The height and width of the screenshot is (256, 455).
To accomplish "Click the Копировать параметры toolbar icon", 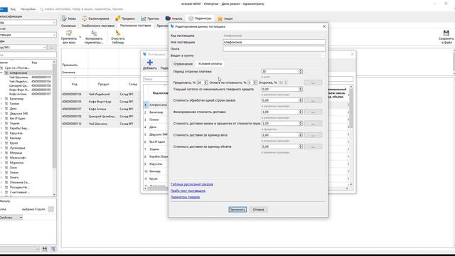I will coord(94,33).
